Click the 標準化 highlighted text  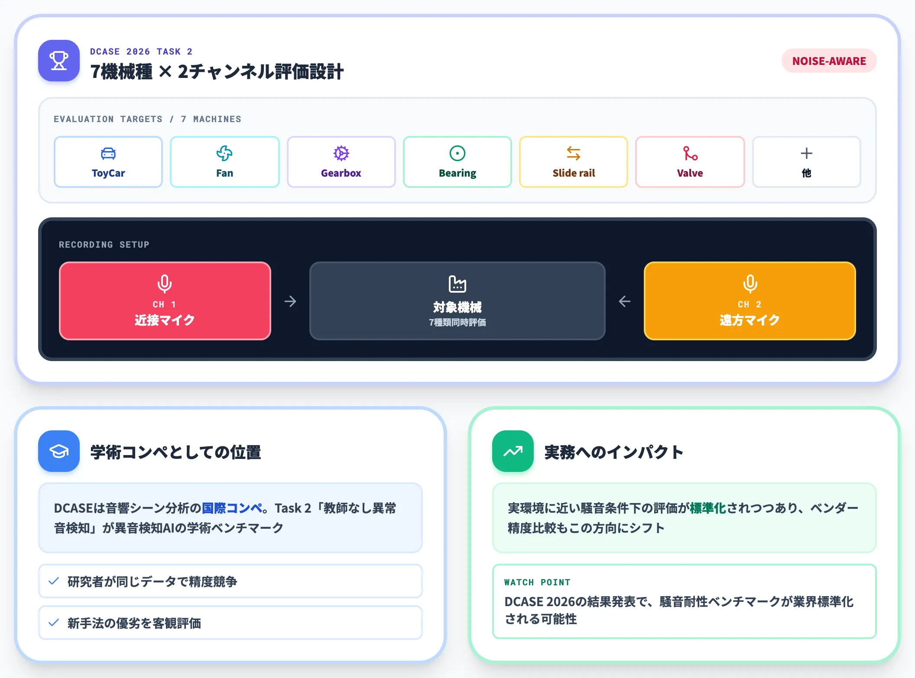[x=708, y=508]
